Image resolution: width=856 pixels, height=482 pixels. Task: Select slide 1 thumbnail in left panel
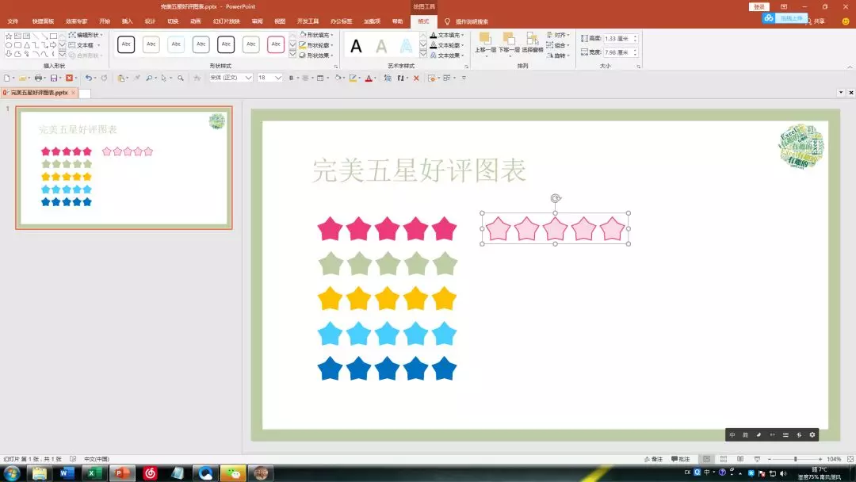coord(124,167)
